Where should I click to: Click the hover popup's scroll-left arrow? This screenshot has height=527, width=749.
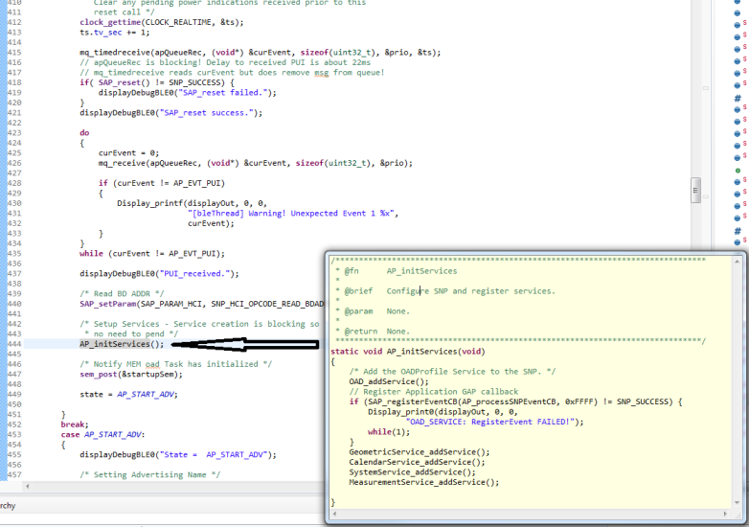pos(334,515)
